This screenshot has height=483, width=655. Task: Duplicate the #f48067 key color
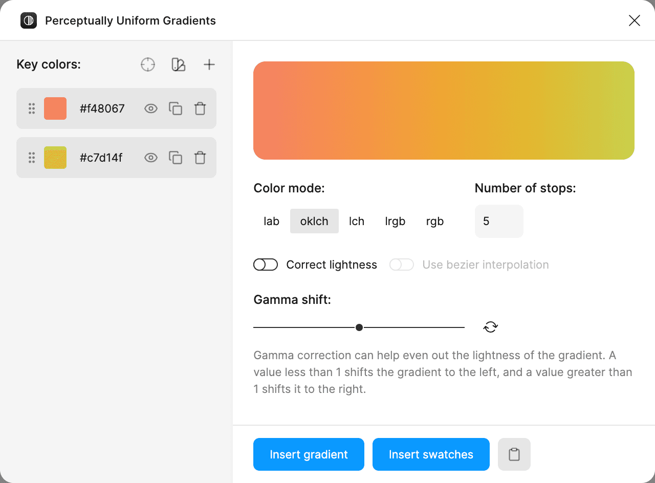(x=176, y=108)
